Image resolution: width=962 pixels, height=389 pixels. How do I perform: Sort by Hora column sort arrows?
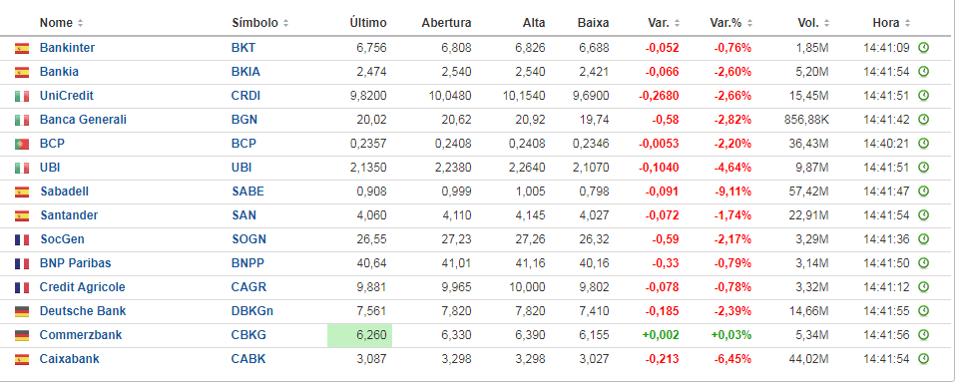point(907,23)
